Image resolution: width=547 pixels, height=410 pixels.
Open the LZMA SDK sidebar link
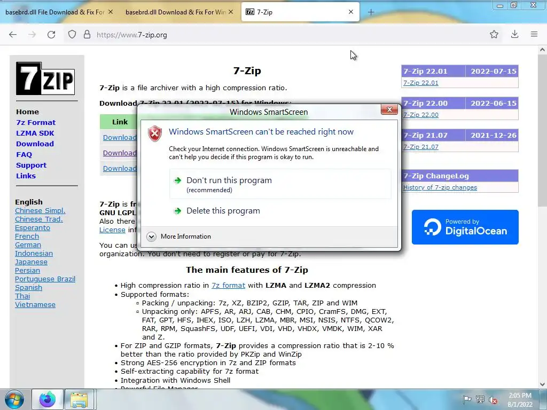[35, 133]
